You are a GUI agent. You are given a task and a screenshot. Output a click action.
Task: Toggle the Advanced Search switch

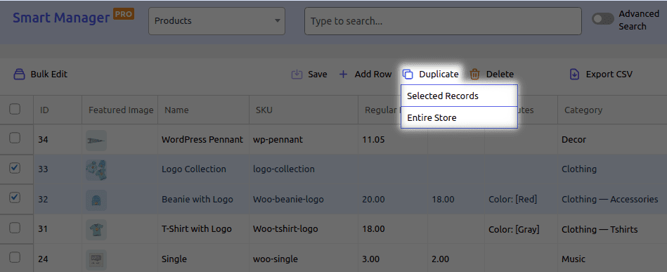click(603, 19)
